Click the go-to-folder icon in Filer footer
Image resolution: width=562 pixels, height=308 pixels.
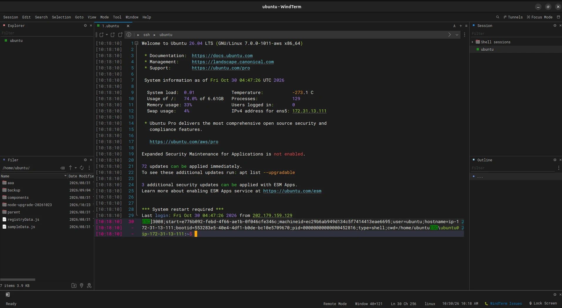click(x=74, y=285)
